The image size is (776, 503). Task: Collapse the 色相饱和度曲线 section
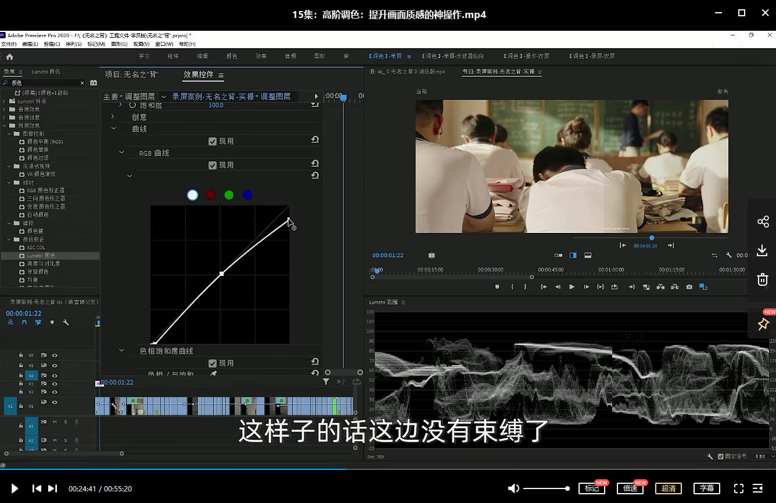point(121,351)
